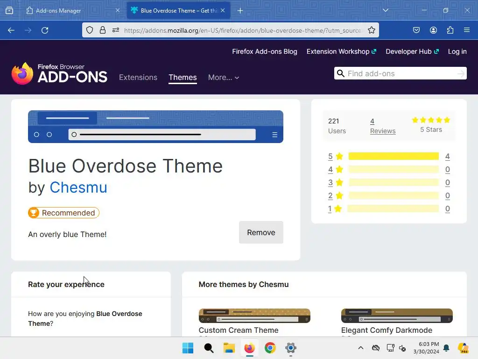Expand the list all tabs chevron
Screen dimensions: 478x359
coord(386,10)
